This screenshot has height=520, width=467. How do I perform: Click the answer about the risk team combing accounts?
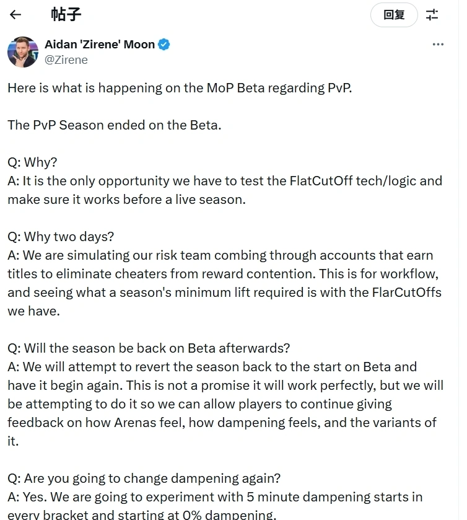click(225, 283)
